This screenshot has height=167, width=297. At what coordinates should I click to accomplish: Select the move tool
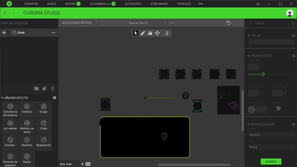(157, 33)
